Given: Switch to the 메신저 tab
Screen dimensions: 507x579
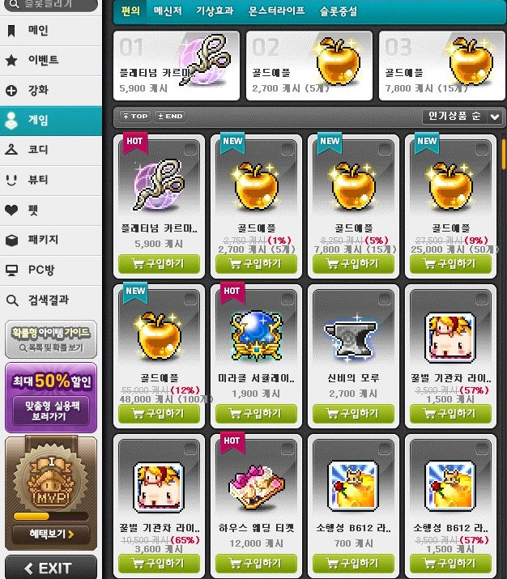Looking at the screenshot, I should coord(168,11).
